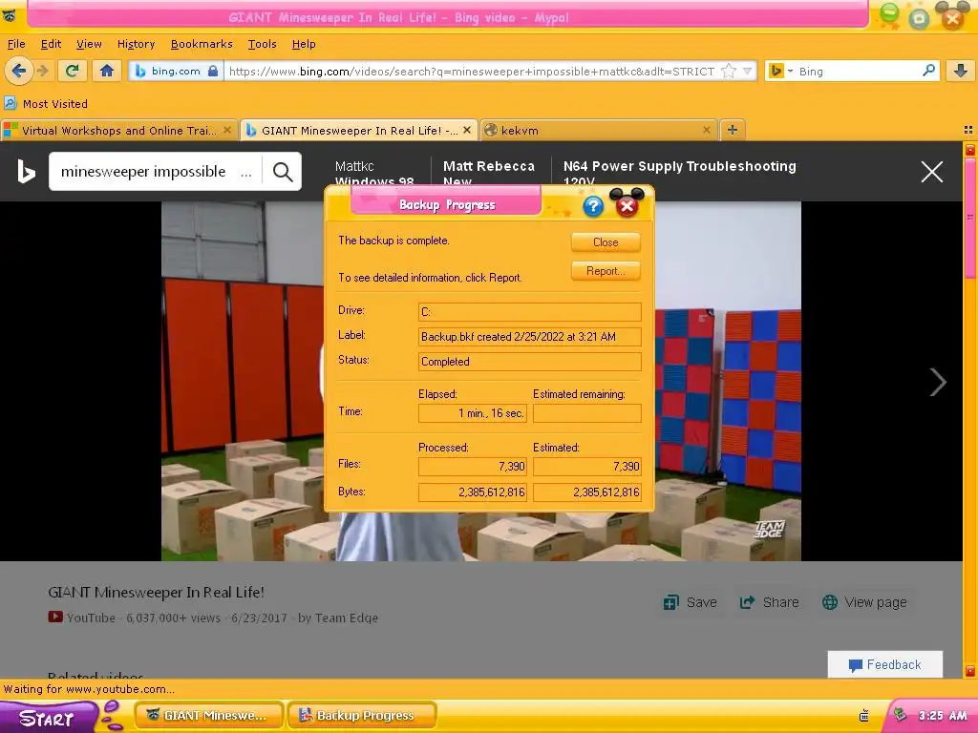This screenshot has height=733, width=978.
Task: Open the N64 Power Supply Troubleshooting video
Action: [x=679, y=174]
